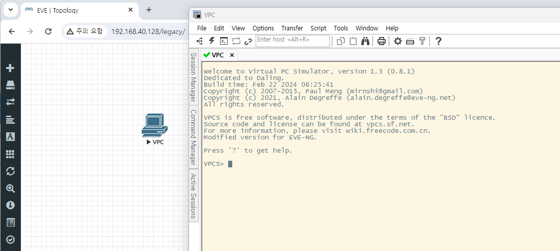The width and height of the screenshot is (560, 251).
Task: Open the Options menu
Action: 263,28
